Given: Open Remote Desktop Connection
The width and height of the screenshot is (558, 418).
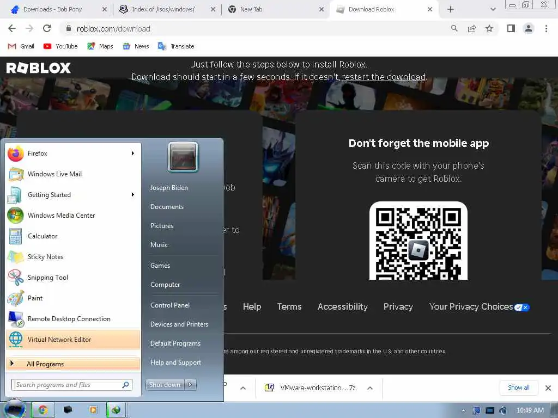Looking at the screenshot, I should pos(73,319).
